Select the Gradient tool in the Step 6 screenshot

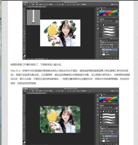[x=24, y=120]
